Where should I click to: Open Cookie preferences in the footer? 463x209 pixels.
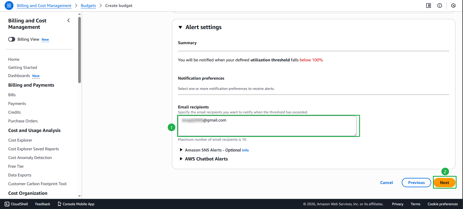442,204
